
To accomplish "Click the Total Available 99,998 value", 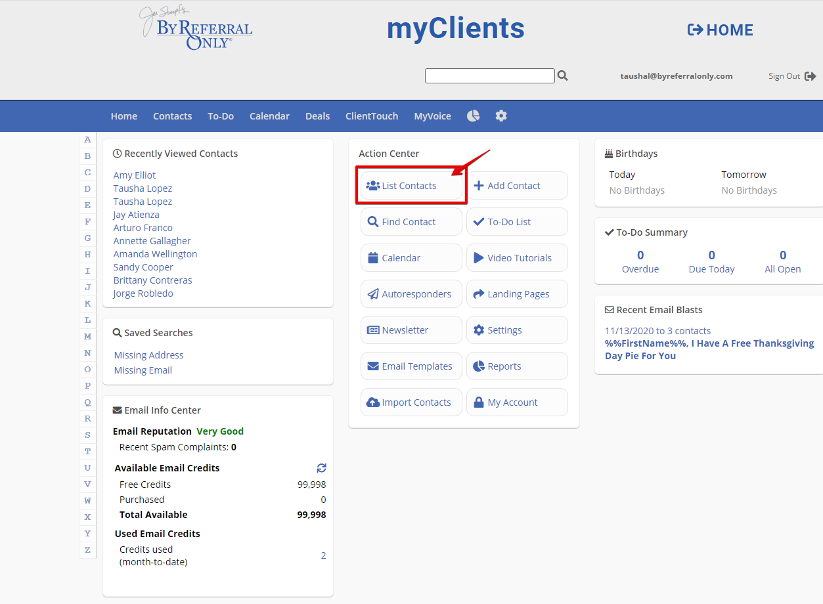I will pyautogui.click(x=311, y=515).
